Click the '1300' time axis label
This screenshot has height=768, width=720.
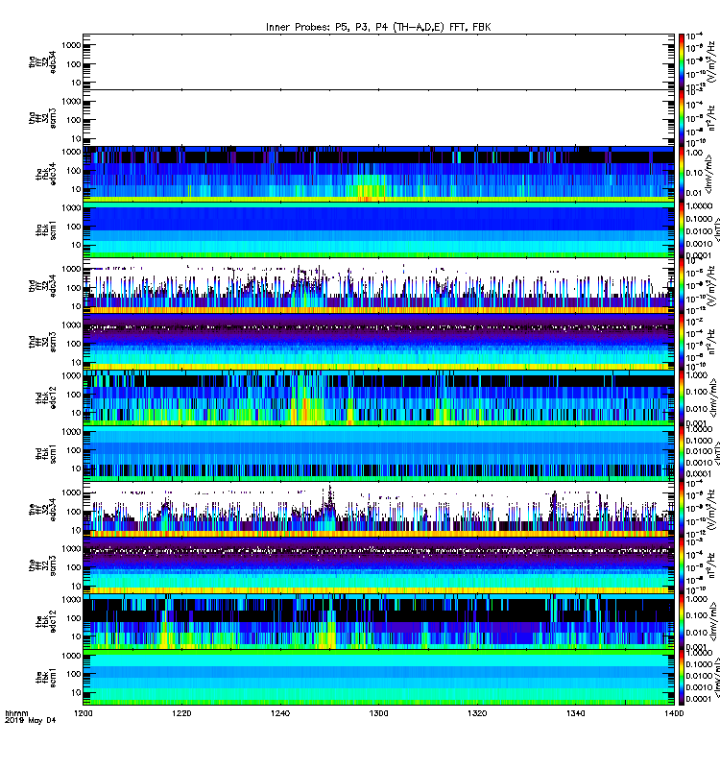click(378, 713)
